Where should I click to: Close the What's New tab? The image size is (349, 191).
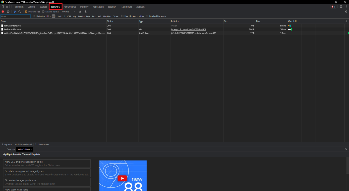coord(31,149)
